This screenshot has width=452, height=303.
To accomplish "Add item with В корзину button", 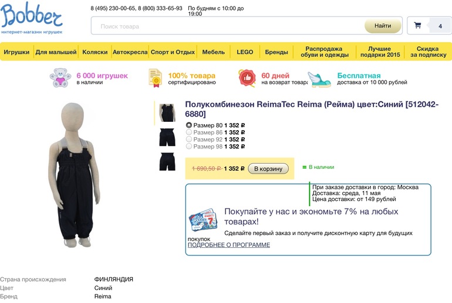I will pos(268,169).
